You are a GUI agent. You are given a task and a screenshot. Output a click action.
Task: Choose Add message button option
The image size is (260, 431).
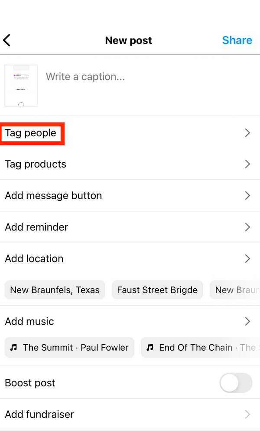53,196
